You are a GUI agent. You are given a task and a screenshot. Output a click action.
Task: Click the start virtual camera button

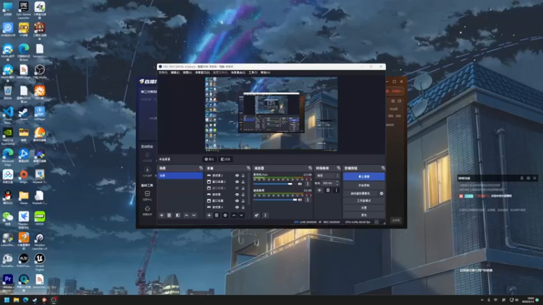[360, 193]
